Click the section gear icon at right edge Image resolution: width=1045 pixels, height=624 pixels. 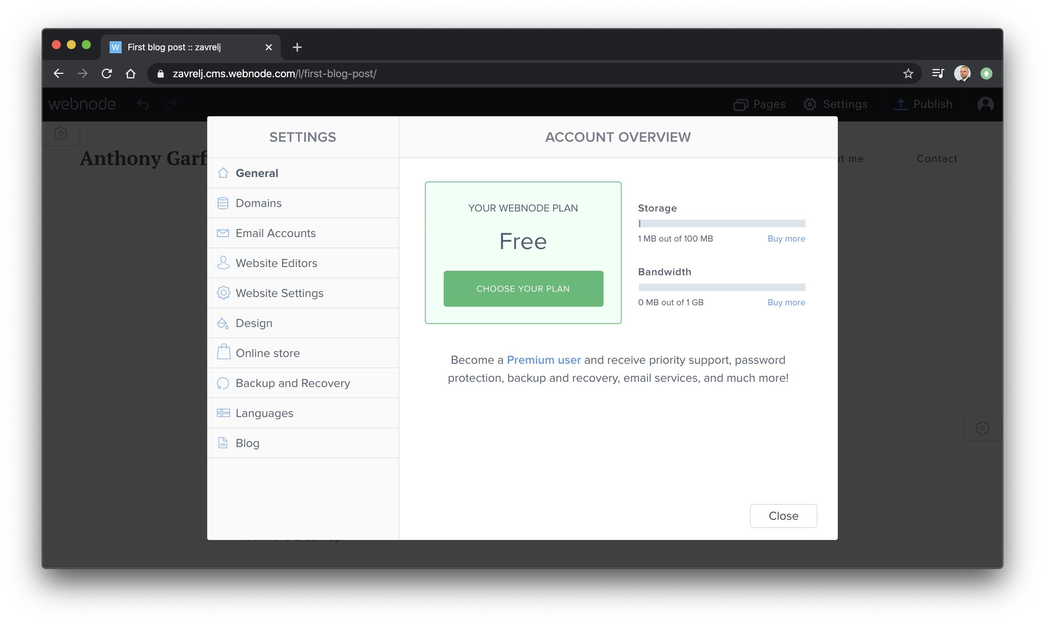pos(982,428)
